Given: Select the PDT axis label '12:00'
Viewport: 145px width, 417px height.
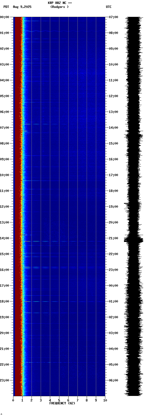Looking at the screenshot, I should (x=4, y=207).
